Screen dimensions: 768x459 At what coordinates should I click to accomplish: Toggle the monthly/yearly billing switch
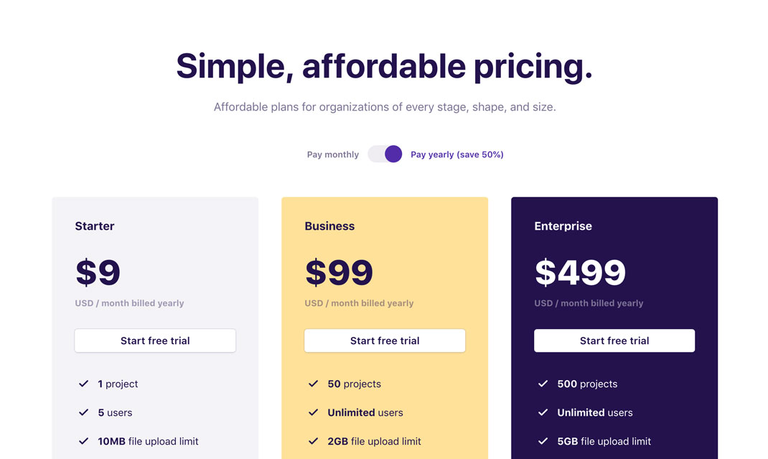(x=385, y=154)
